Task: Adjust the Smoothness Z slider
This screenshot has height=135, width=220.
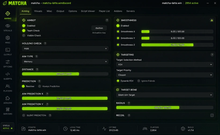Action: point(177,45)
